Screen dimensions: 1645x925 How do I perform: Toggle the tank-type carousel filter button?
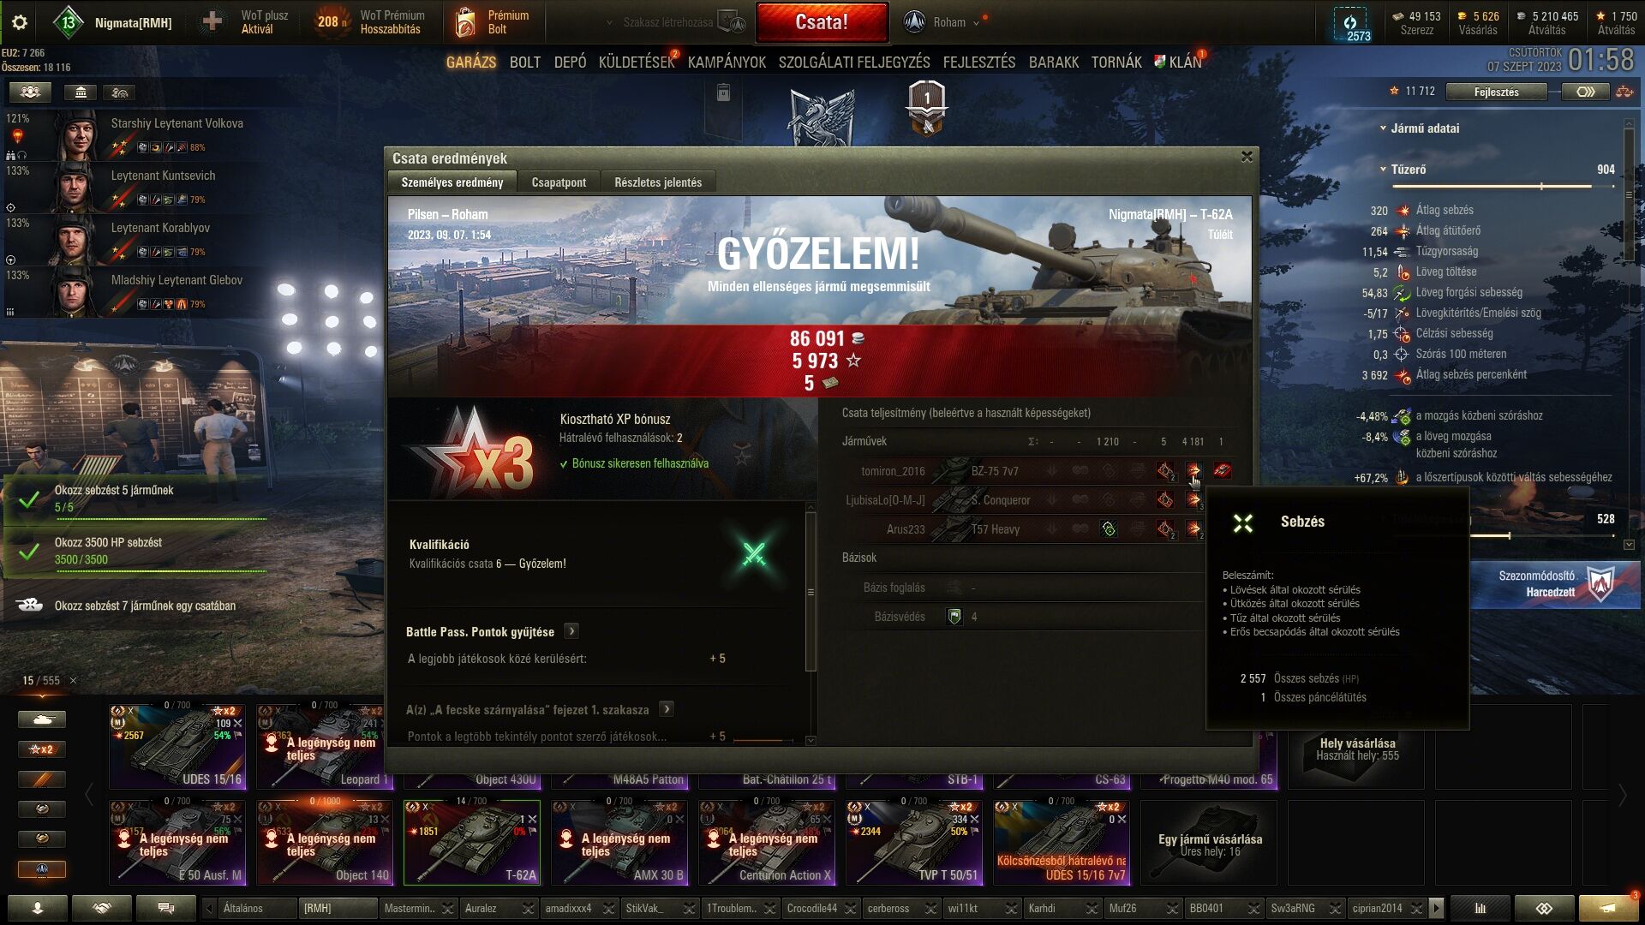(42, 719)
